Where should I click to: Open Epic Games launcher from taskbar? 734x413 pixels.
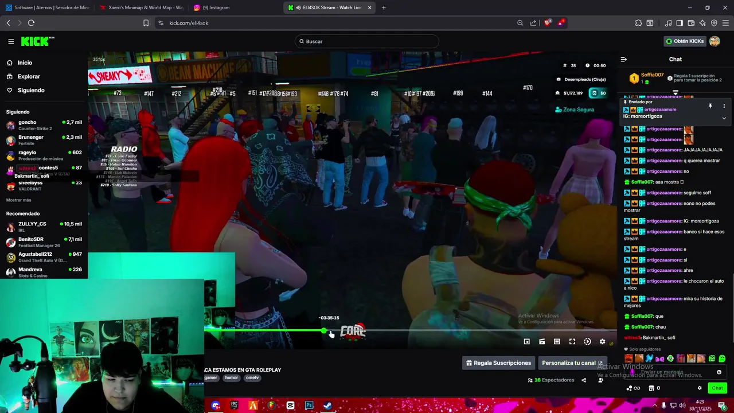pos(234,406)
